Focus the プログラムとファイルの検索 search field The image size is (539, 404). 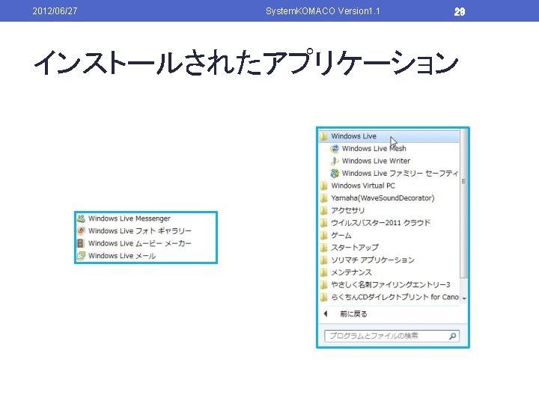pyautogui.click(x=392, y=336)
